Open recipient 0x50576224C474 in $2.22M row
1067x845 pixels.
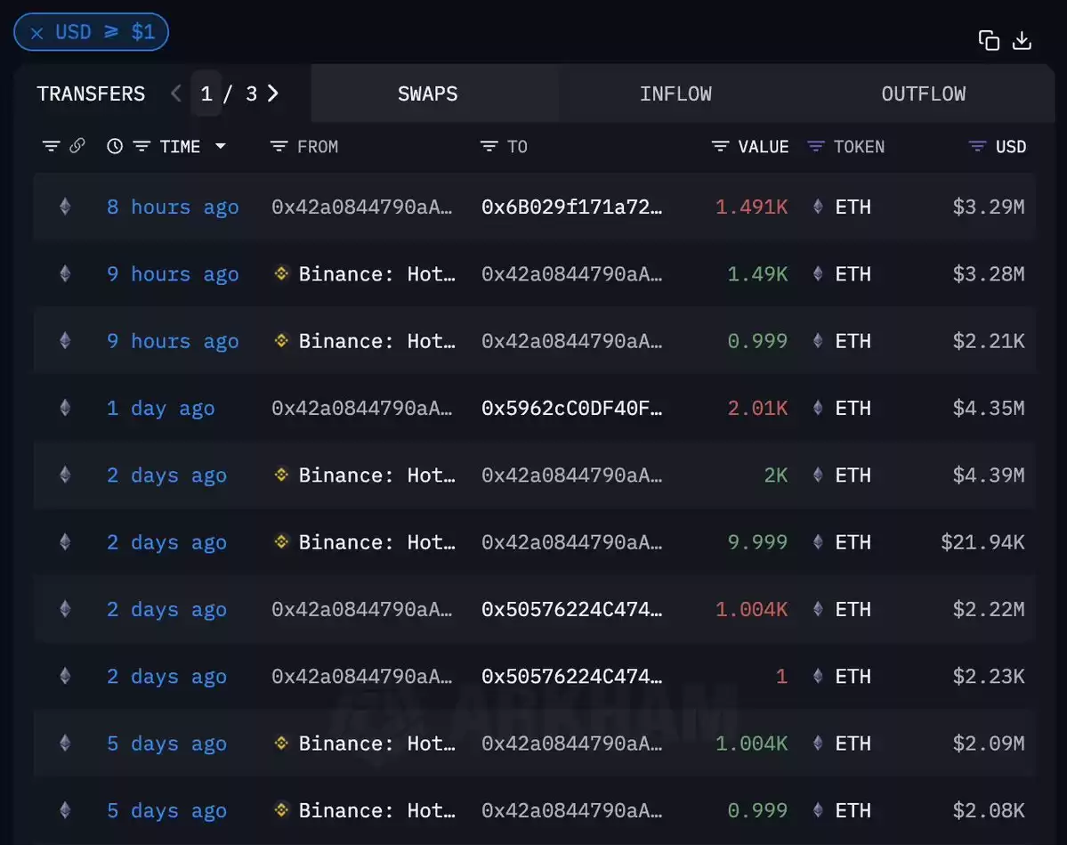click(571, 609)
